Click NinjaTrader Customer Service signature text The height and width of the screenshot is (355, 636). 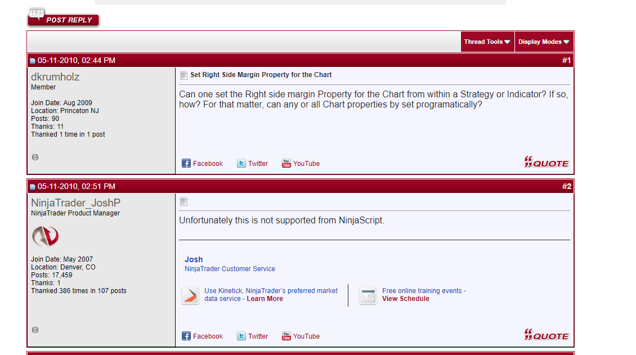point(230,269)
